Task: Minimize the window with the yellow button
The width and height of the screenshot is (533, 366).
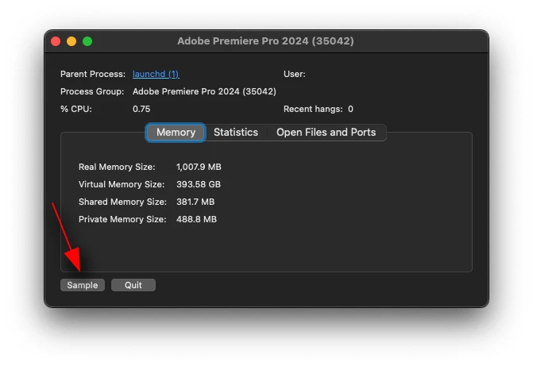Action: (71, 41)
